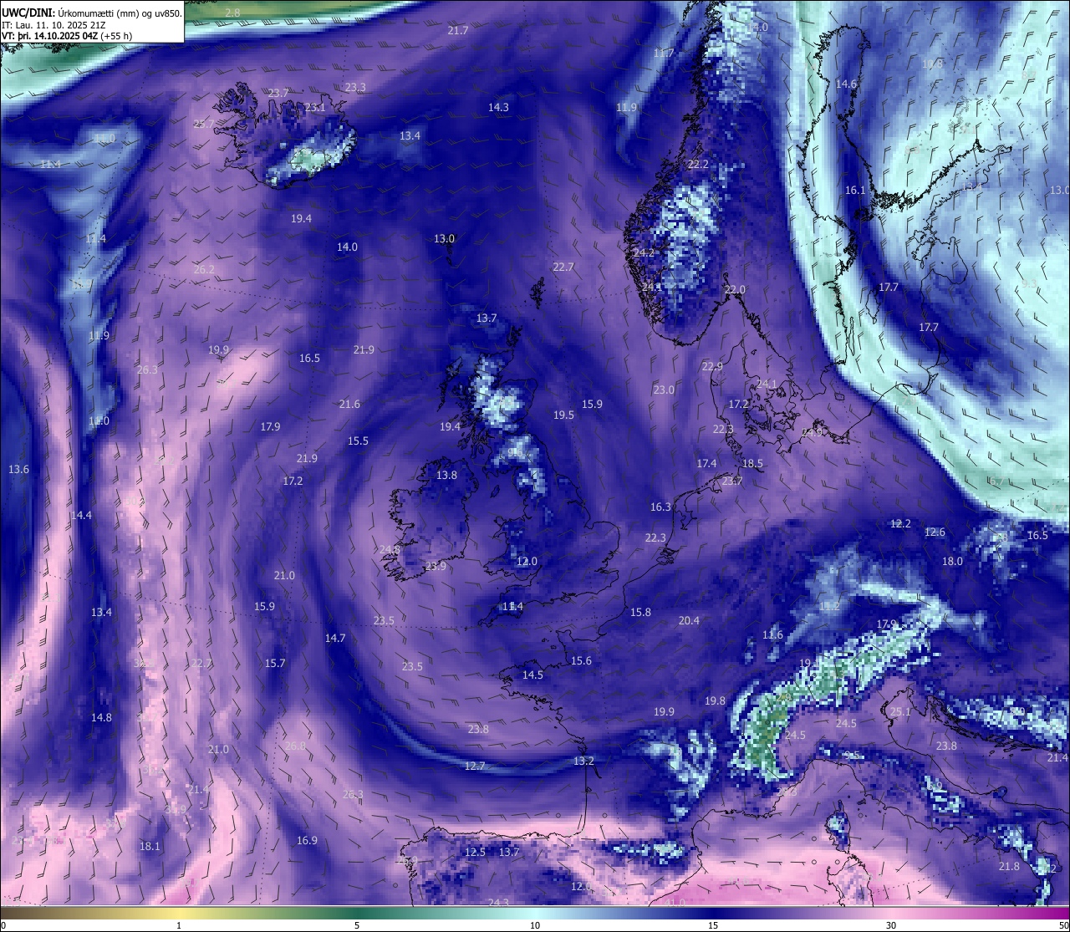Click the color scale label '10'
The height and width of the screenshot is (932, 1070).
click(535, 925)
